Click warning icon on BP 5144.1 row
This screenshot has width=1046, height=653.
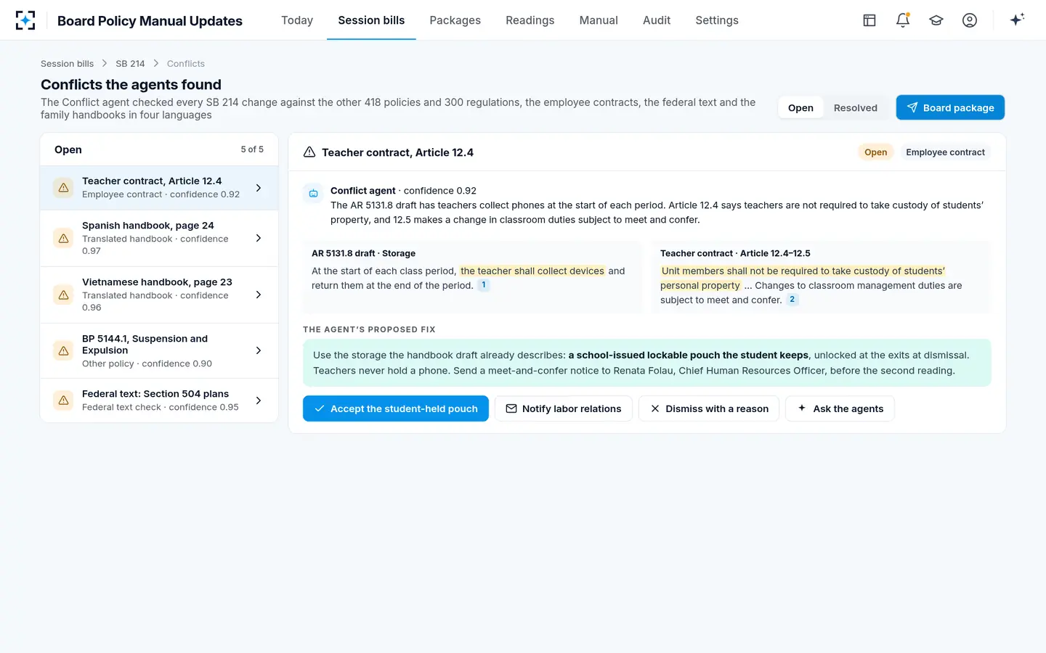[x=63, y=350]
